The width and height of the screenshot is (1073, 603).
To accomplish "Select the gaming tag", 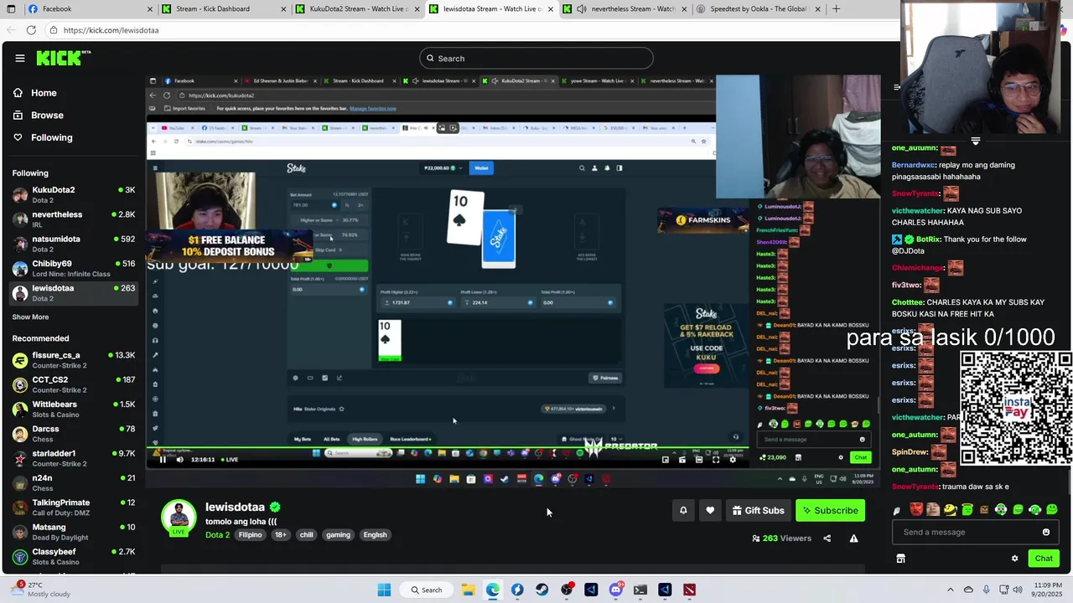I will 338,535.
